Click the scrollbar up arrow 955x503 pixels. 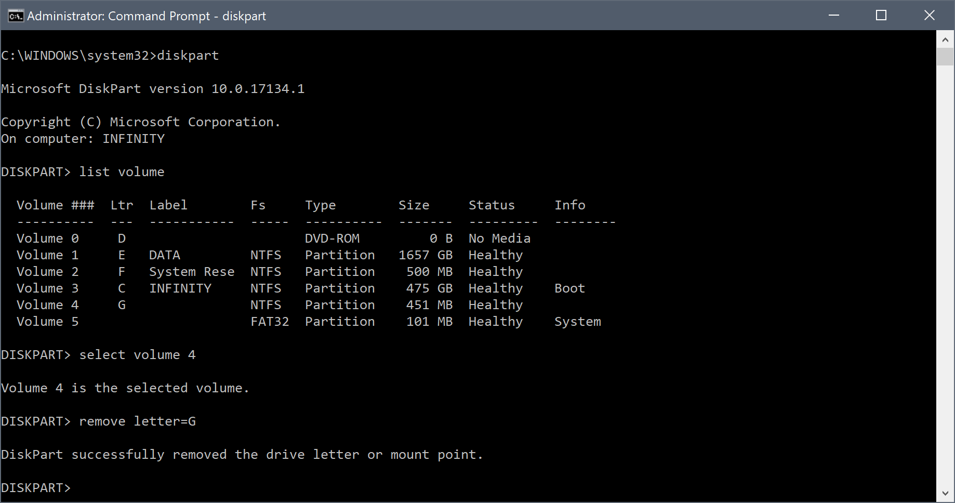(x=945, y=39)
